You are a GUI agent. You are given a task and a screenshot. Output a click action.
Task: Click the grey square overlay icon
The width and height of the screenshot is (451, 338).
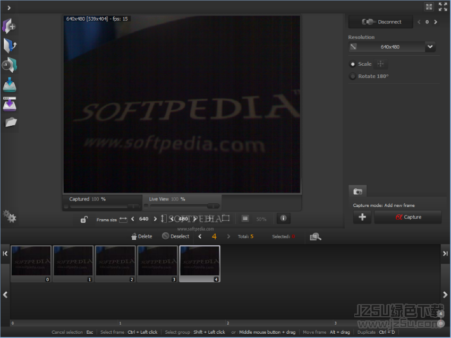[245, 219]
